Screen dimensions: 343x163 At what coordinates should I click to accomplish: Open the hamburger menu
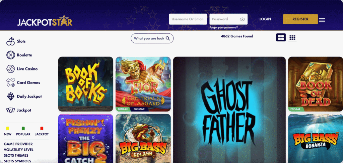322,20
